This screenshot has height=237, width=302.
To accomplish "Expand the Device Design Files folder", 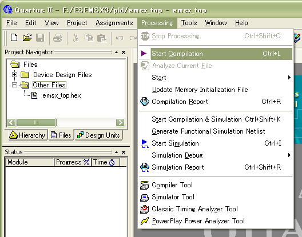I will [x=15, y=74].
